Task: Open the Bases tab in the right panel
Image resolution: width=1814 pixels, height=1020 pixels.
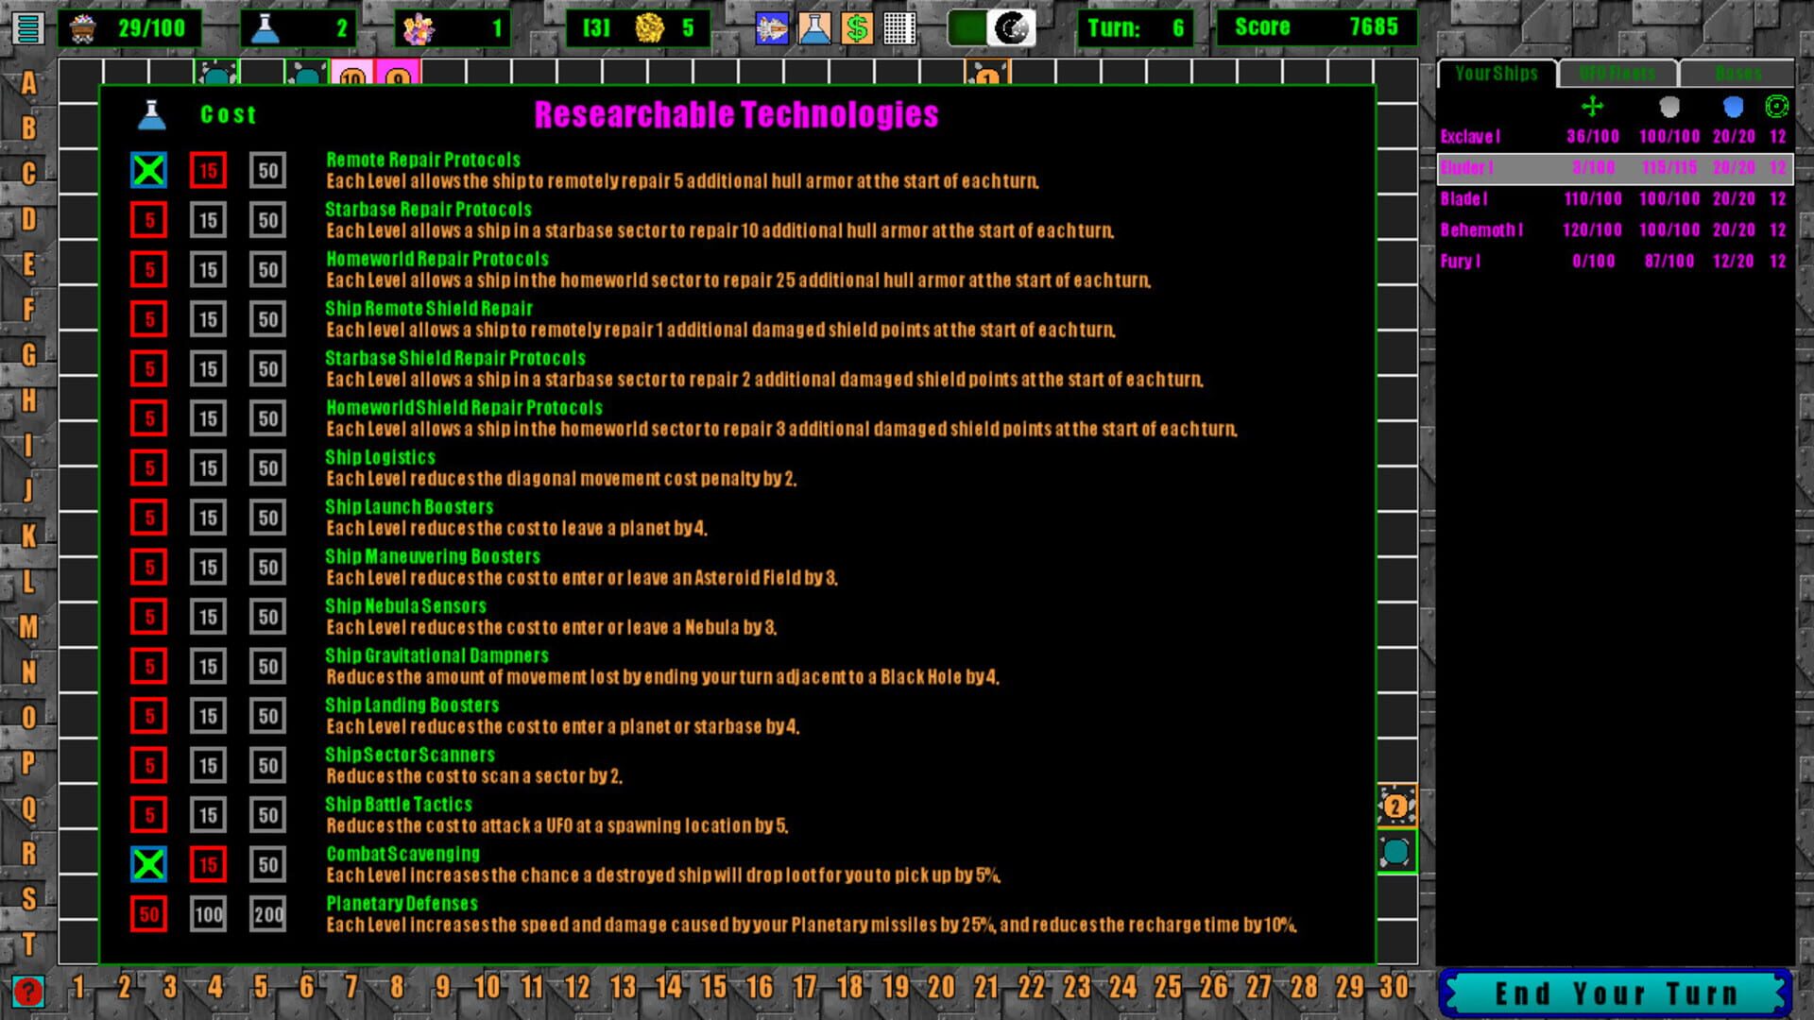Action: coord(1738,73)
